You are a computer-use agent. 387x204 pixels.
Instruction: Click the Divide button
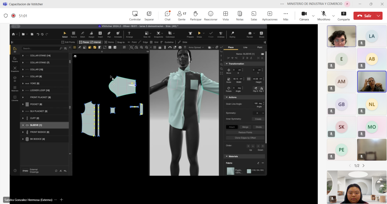click(259, 127)
